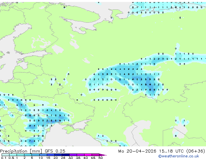Image resolution: width=206 pixels, height=159 pixels.
Task: Click the "10" legend scale label
Action: tap(41, 158)
